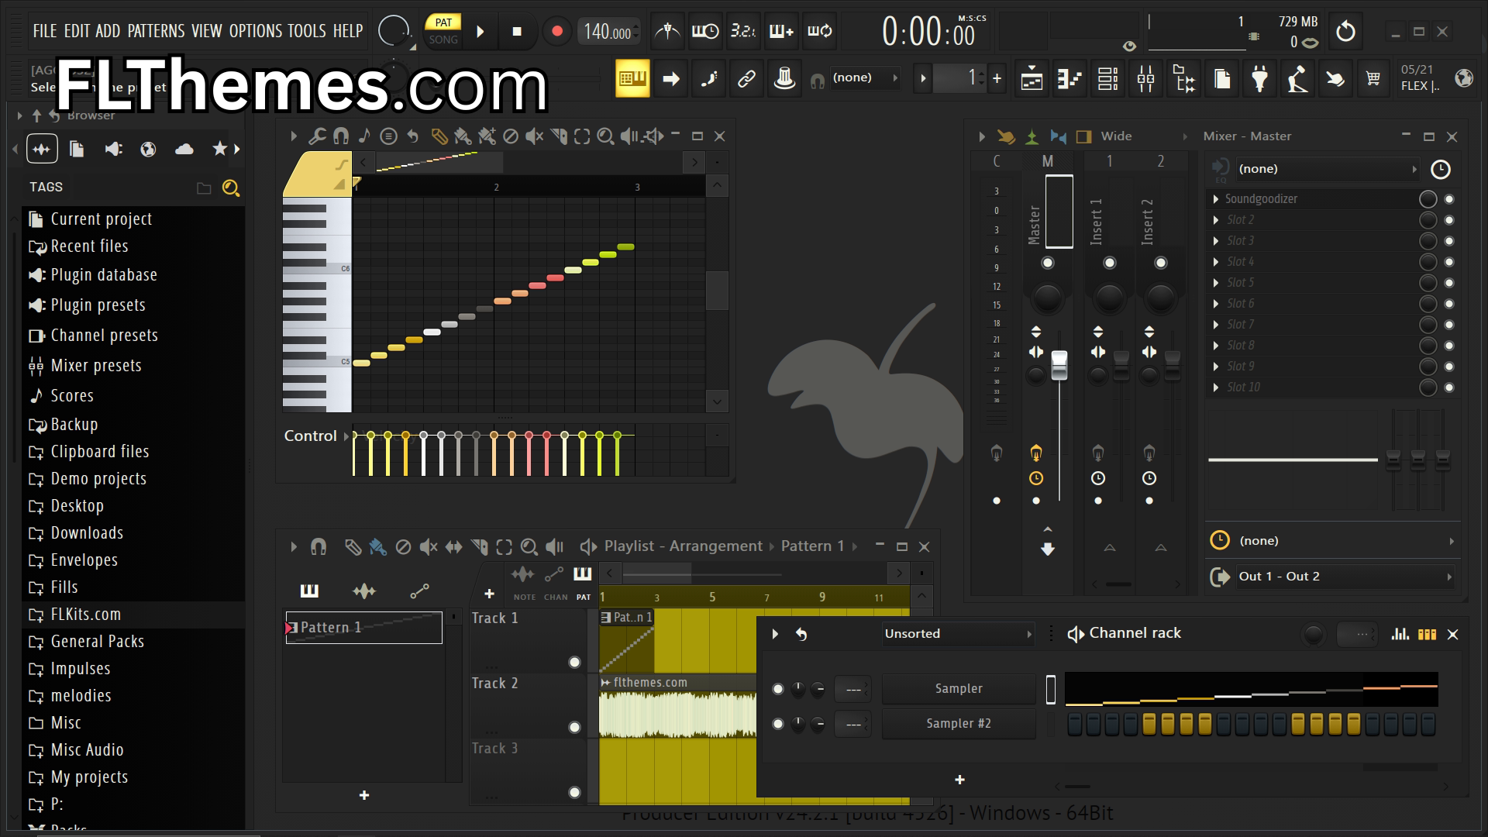Expand the Slot 2 arrow in mixer

1216,220
